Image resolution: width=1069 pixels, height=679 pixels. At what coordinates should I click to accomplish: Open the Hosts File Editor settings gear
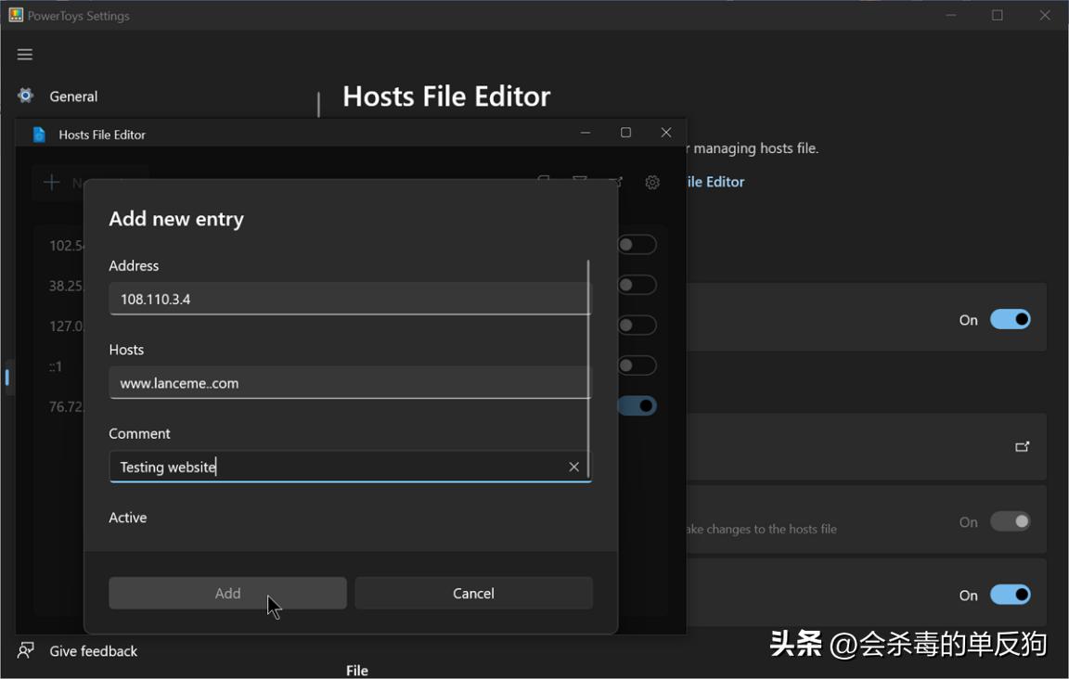(x=652, y=183)
